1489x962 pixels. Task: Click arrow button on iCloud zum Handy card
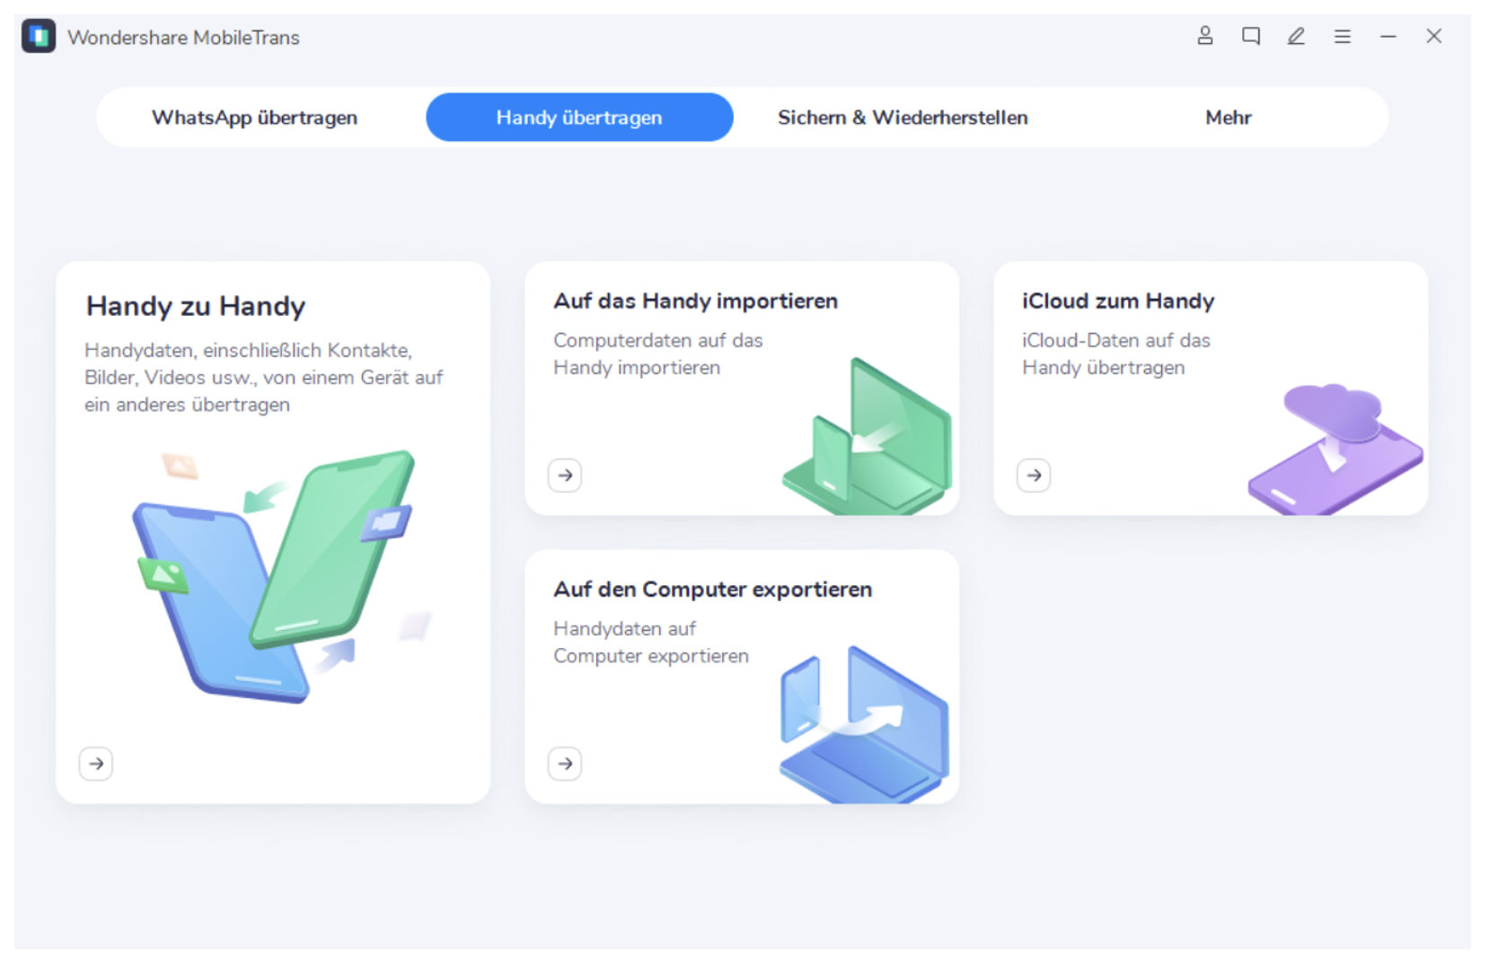pos(1034,475)
